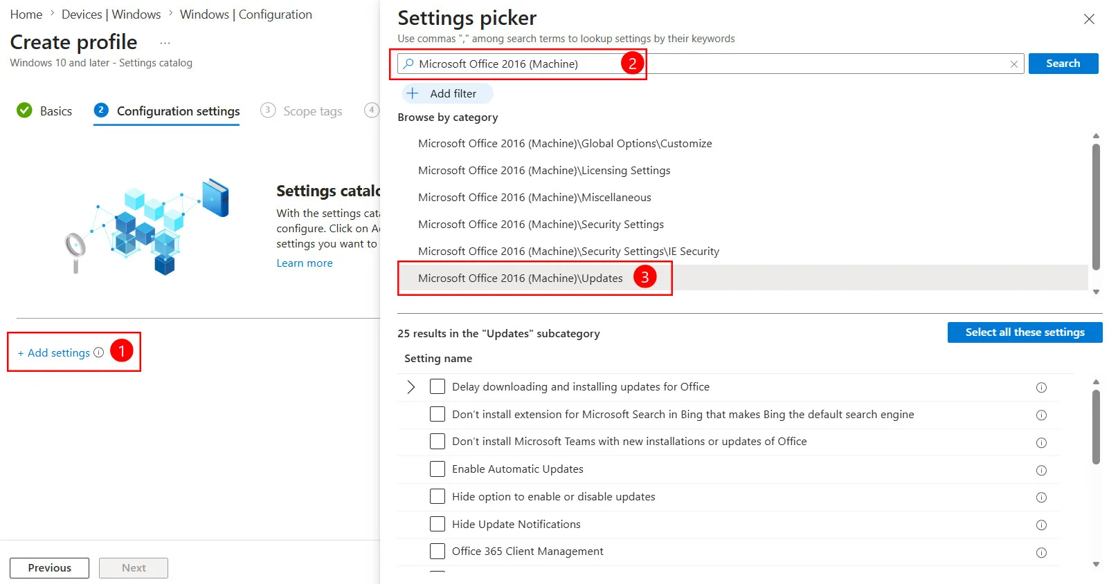Open info for Office 365 Client Management
1109x584 pixels.
pos(1041,552)
